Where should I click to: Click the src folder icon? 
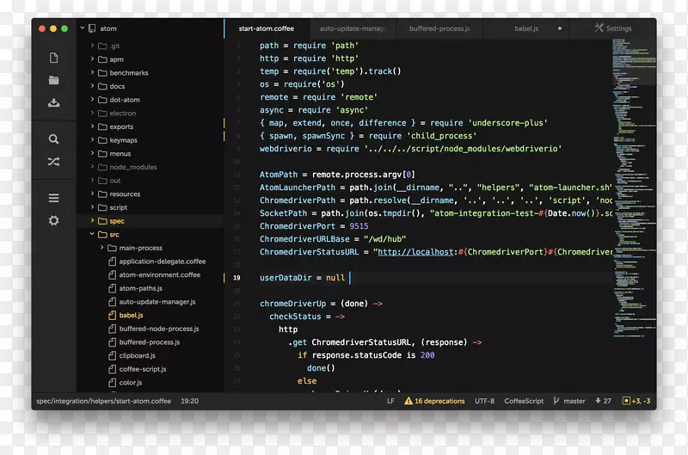[x=102, y=234]
